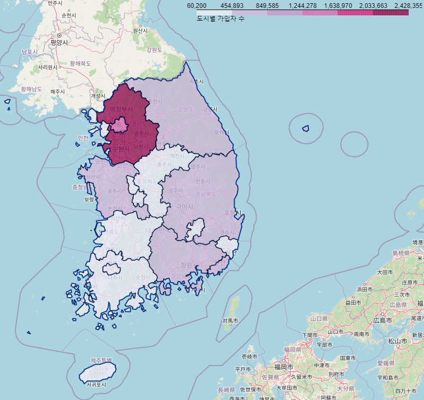This screenshot has height=400, width=424.
Task: Click the 島根県 prefecture label
Action: [x=401, y=253]
